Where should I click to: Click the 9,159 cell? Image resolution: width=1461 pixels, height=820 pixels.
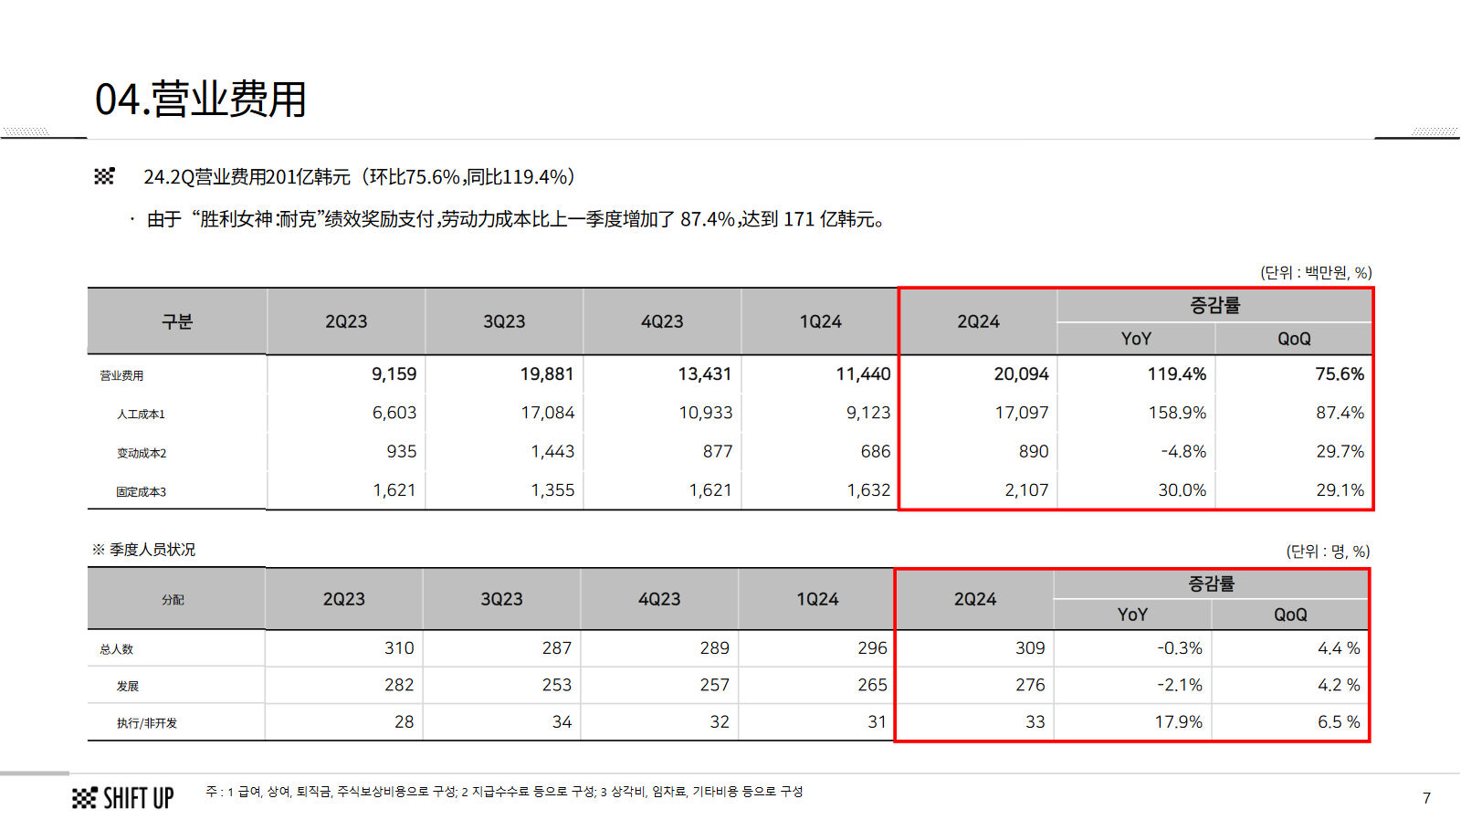[x=394, y=374]
